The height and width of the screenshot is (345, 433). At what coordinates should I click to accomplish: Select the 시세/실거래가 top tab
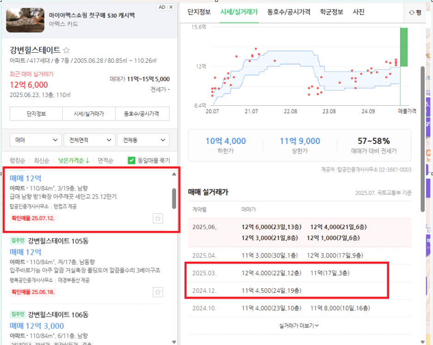239,12
